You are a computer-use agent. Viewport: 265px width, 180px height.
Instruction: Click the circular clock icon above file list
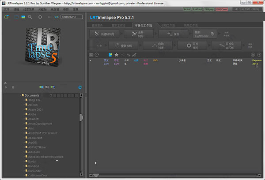click(x=97, y=55)
